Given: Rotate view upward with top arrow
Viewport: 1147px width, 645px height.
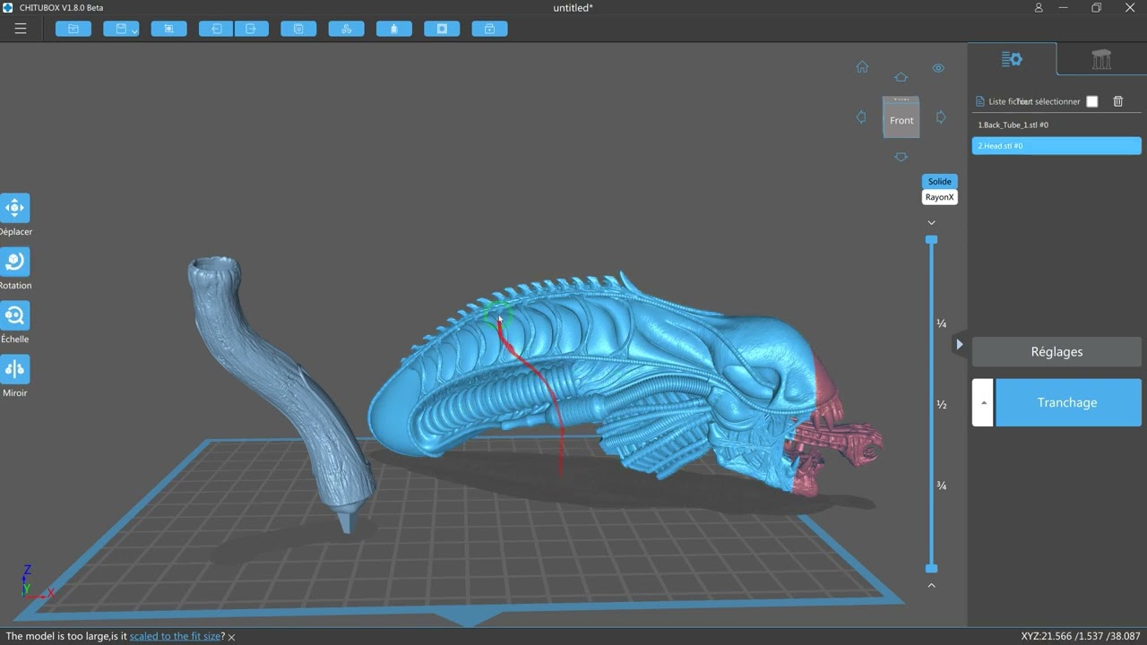Looking at the screenshot, I should point(901,78).
